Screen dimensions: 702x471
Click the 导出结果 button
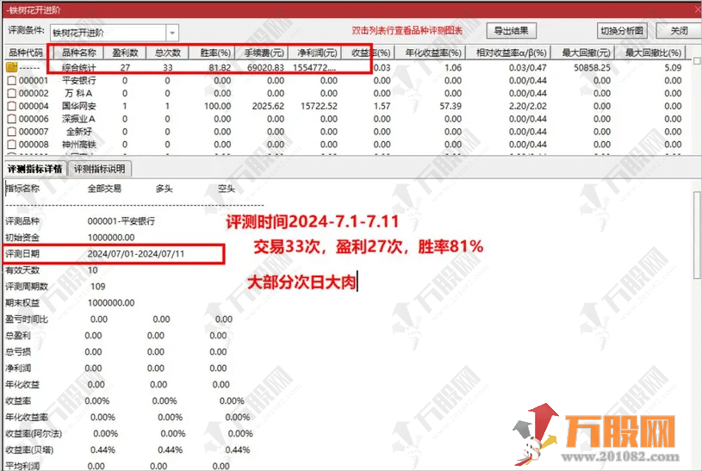click(512, 31)
